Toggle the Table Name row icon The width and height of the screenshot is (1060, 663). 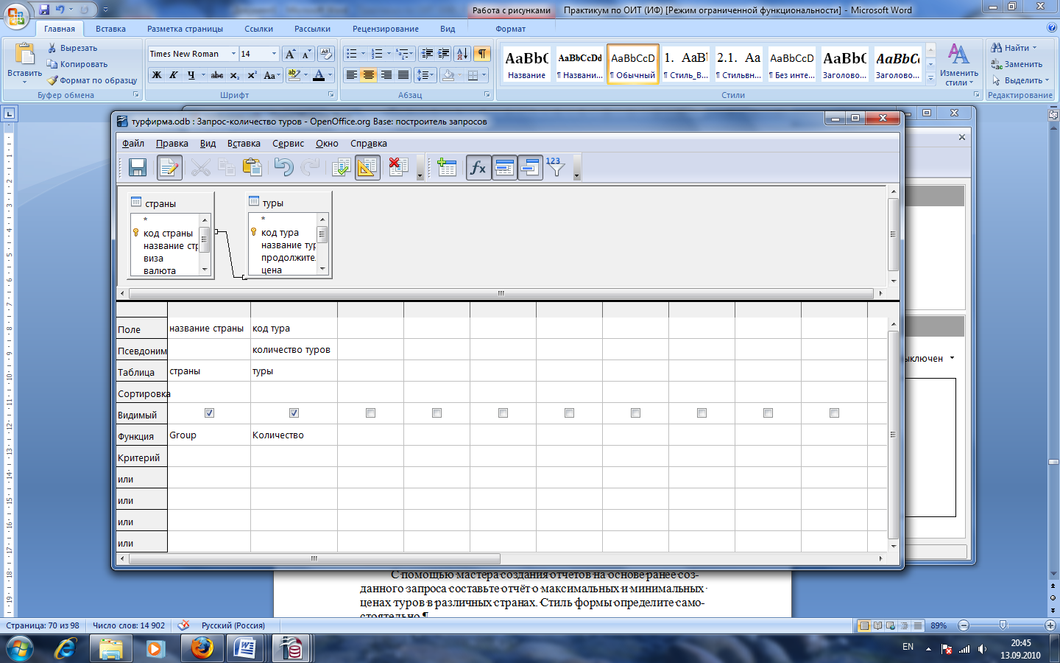click(x=504, y=167)
